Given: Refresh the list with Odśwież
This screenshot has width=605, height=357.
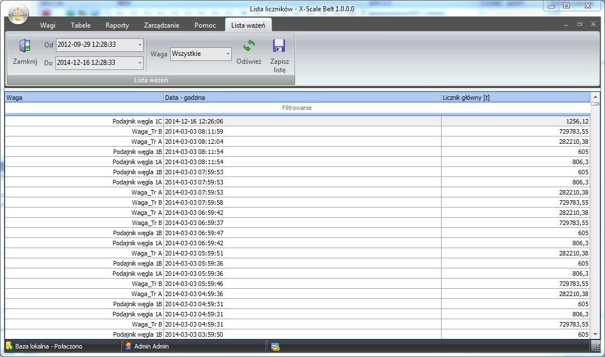Looking at the screenshot, I should coord(249,46).
